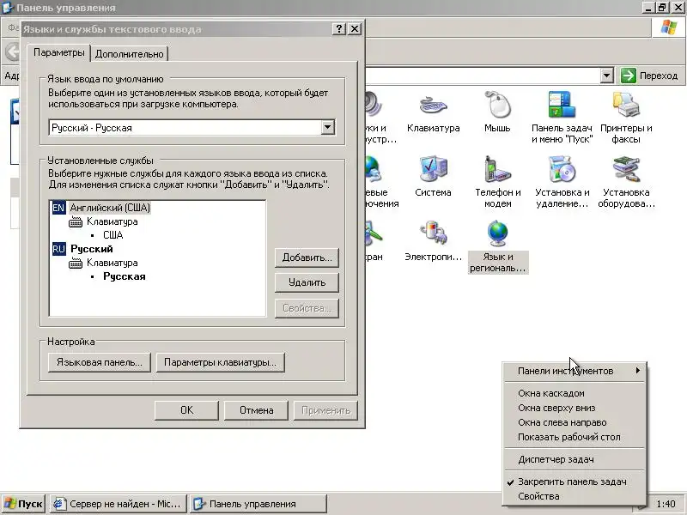Click the RU language badge in list
Image resolution: width=687 pixels, height=515 pixels.
(x=58, y=249)
